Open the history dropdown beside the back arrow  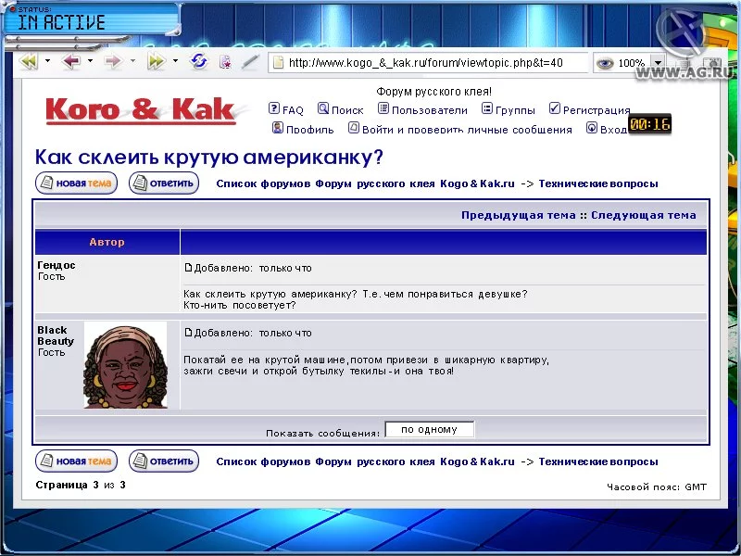[x=90, y=61]
